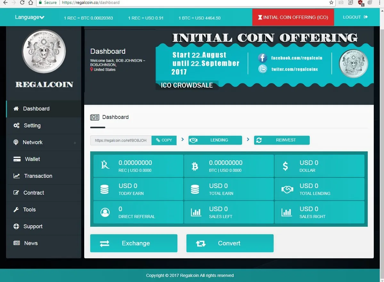Click the LENDING button
This screenshot has height=282, width=384.
(x=215, y=140)
